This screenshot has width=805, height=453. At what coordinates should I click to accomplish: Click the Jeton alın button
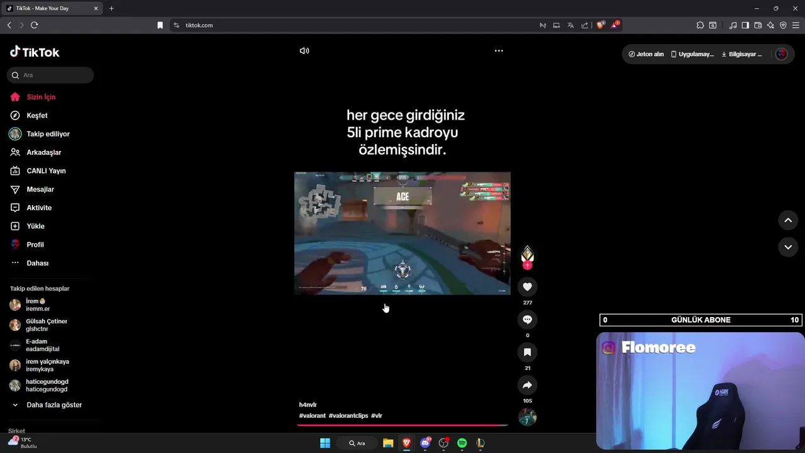tap(646, 54)
